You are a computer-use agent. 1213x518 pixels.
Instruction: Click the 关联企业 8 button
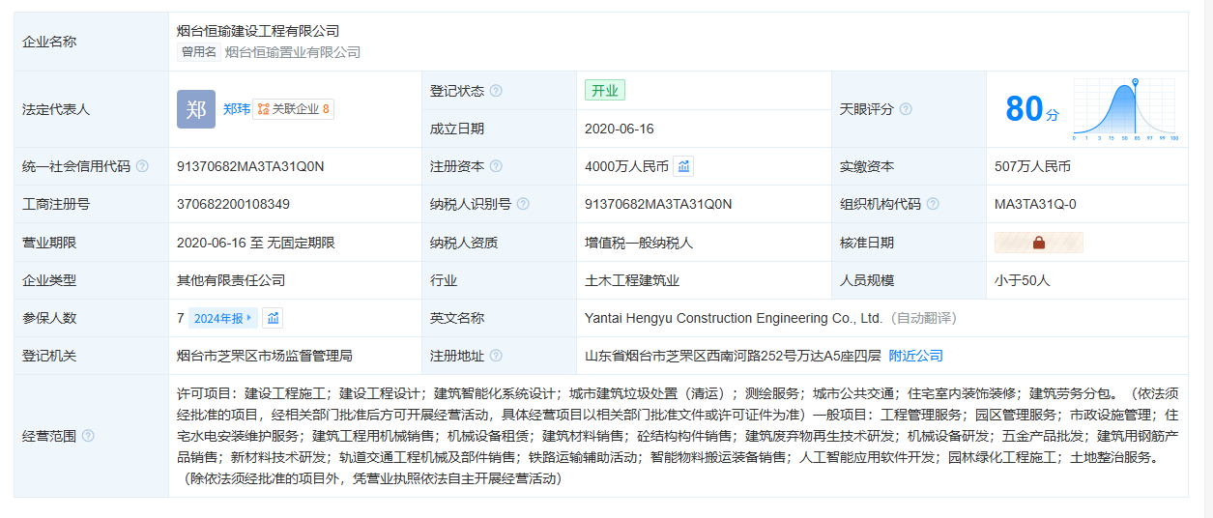(x=294, y=109)
